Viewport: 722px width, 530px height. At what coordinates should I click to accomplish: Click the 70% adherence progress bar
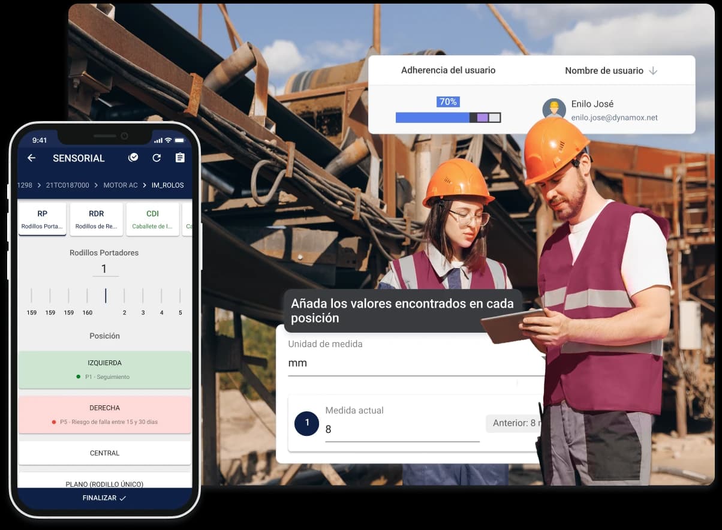(448, 118)
